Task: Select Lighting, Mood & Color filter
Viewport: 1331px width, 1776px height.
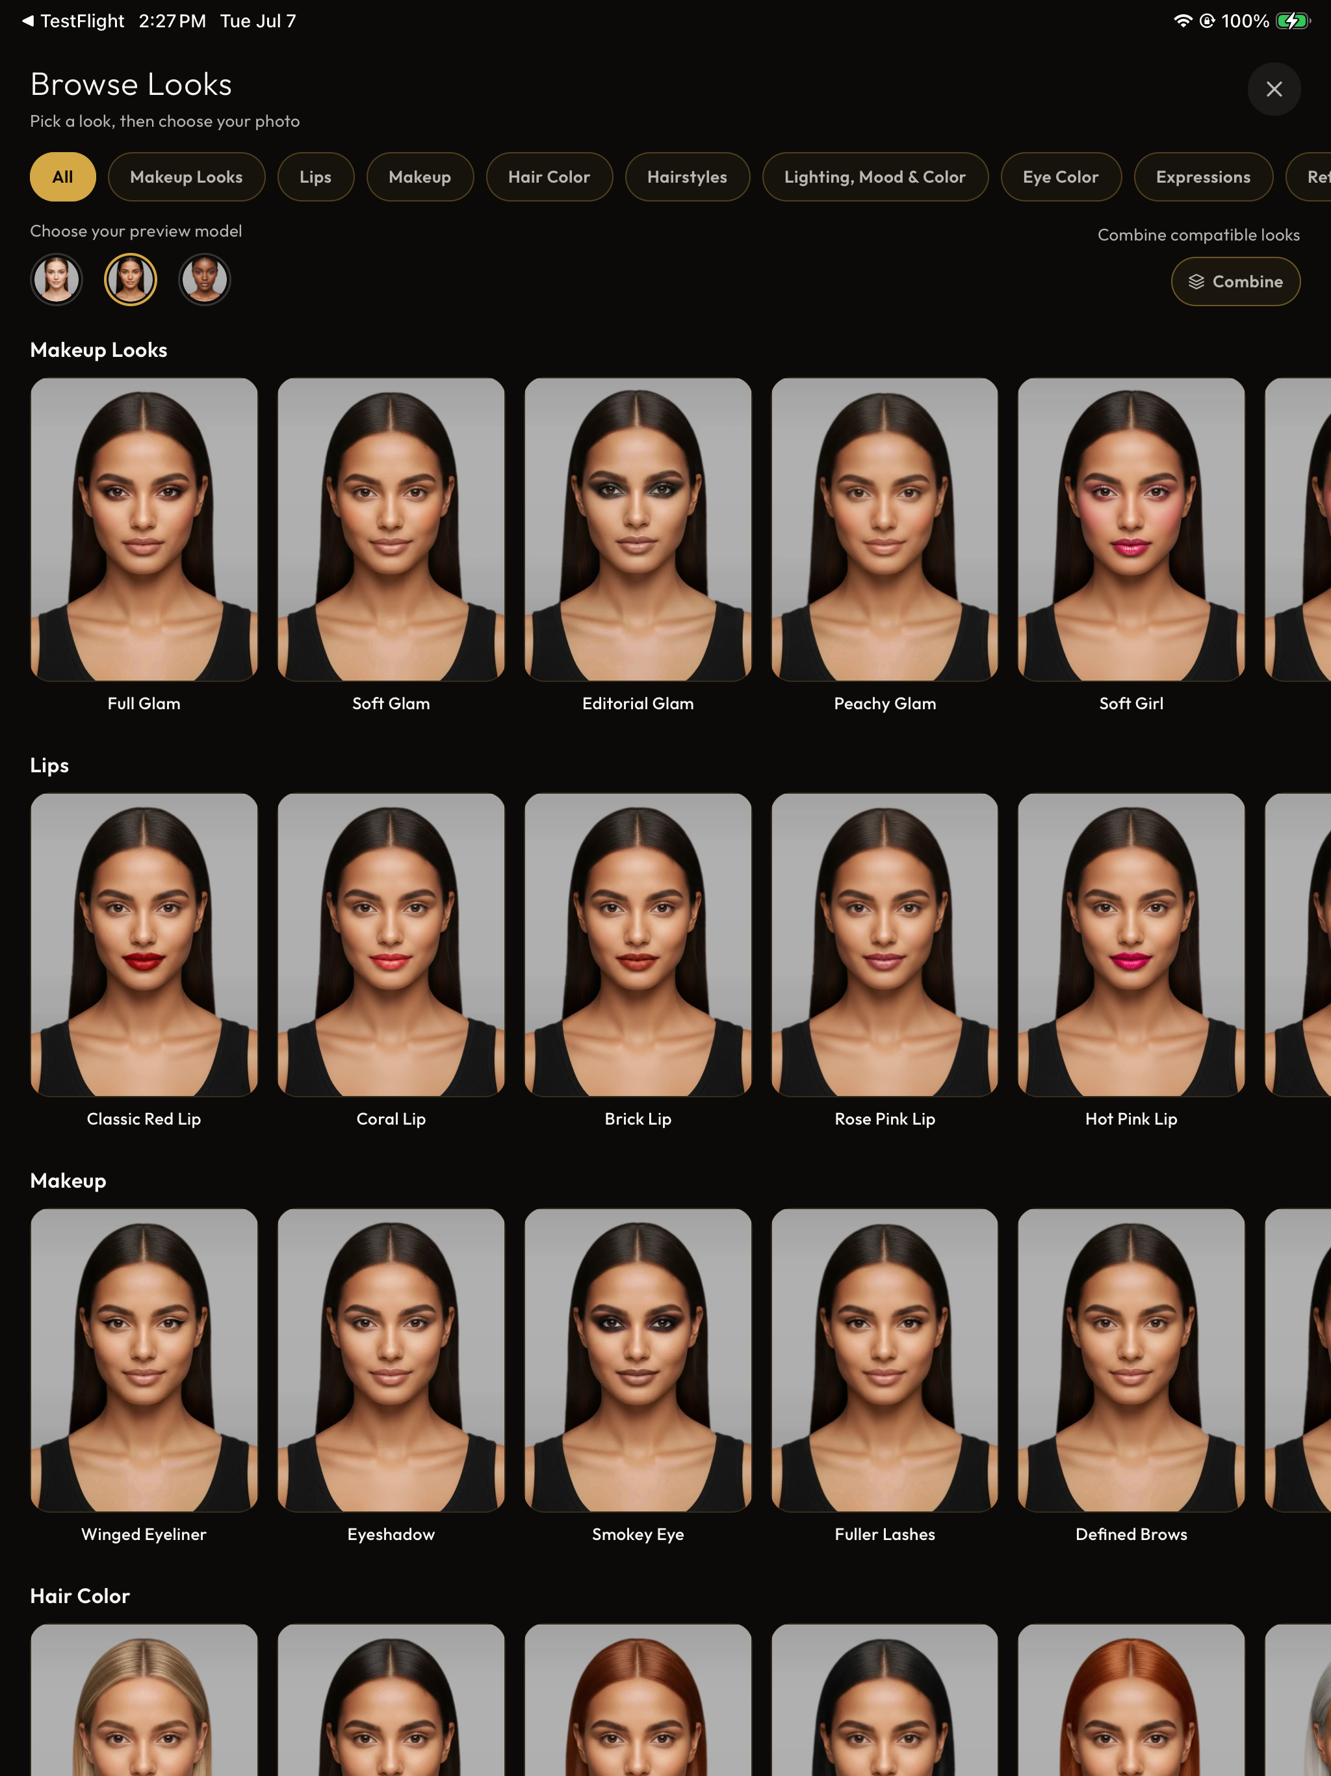Action: 875,177
